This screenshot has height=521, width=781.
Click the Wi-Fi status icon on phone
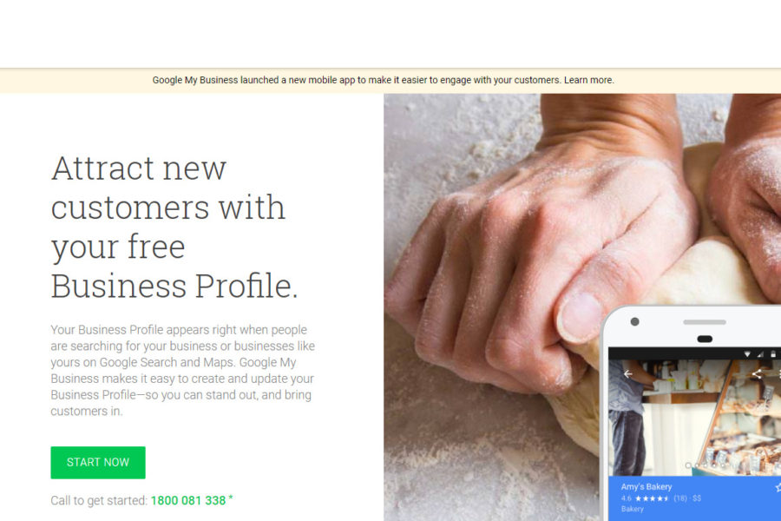747,354
